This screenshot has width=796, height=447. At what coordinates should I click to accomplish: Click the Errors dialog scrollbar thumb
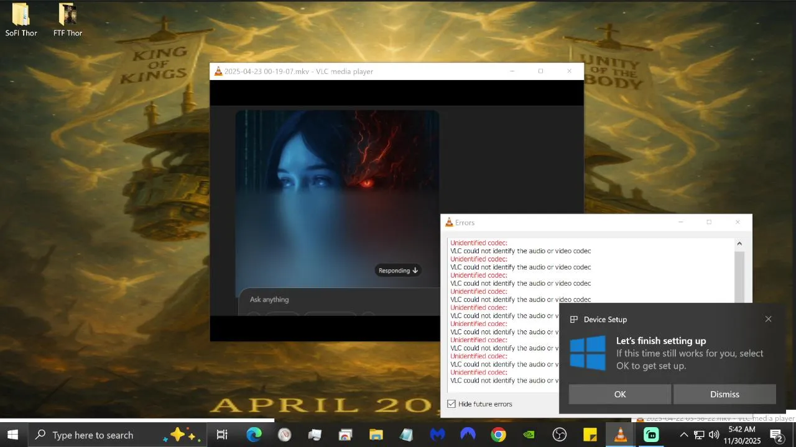(x=739, y=276)
